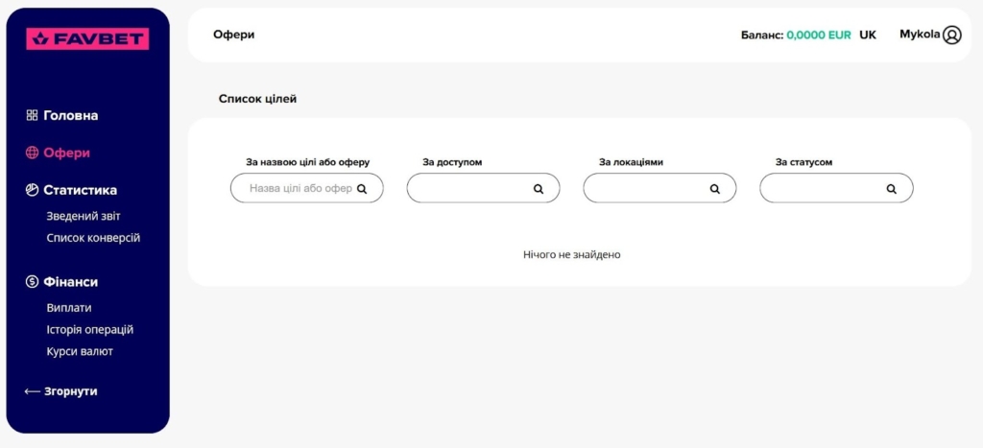Click the Згорнути left arrow icon
The height and width of the screenshot is (448, 983).
click(x=32, y=391)
